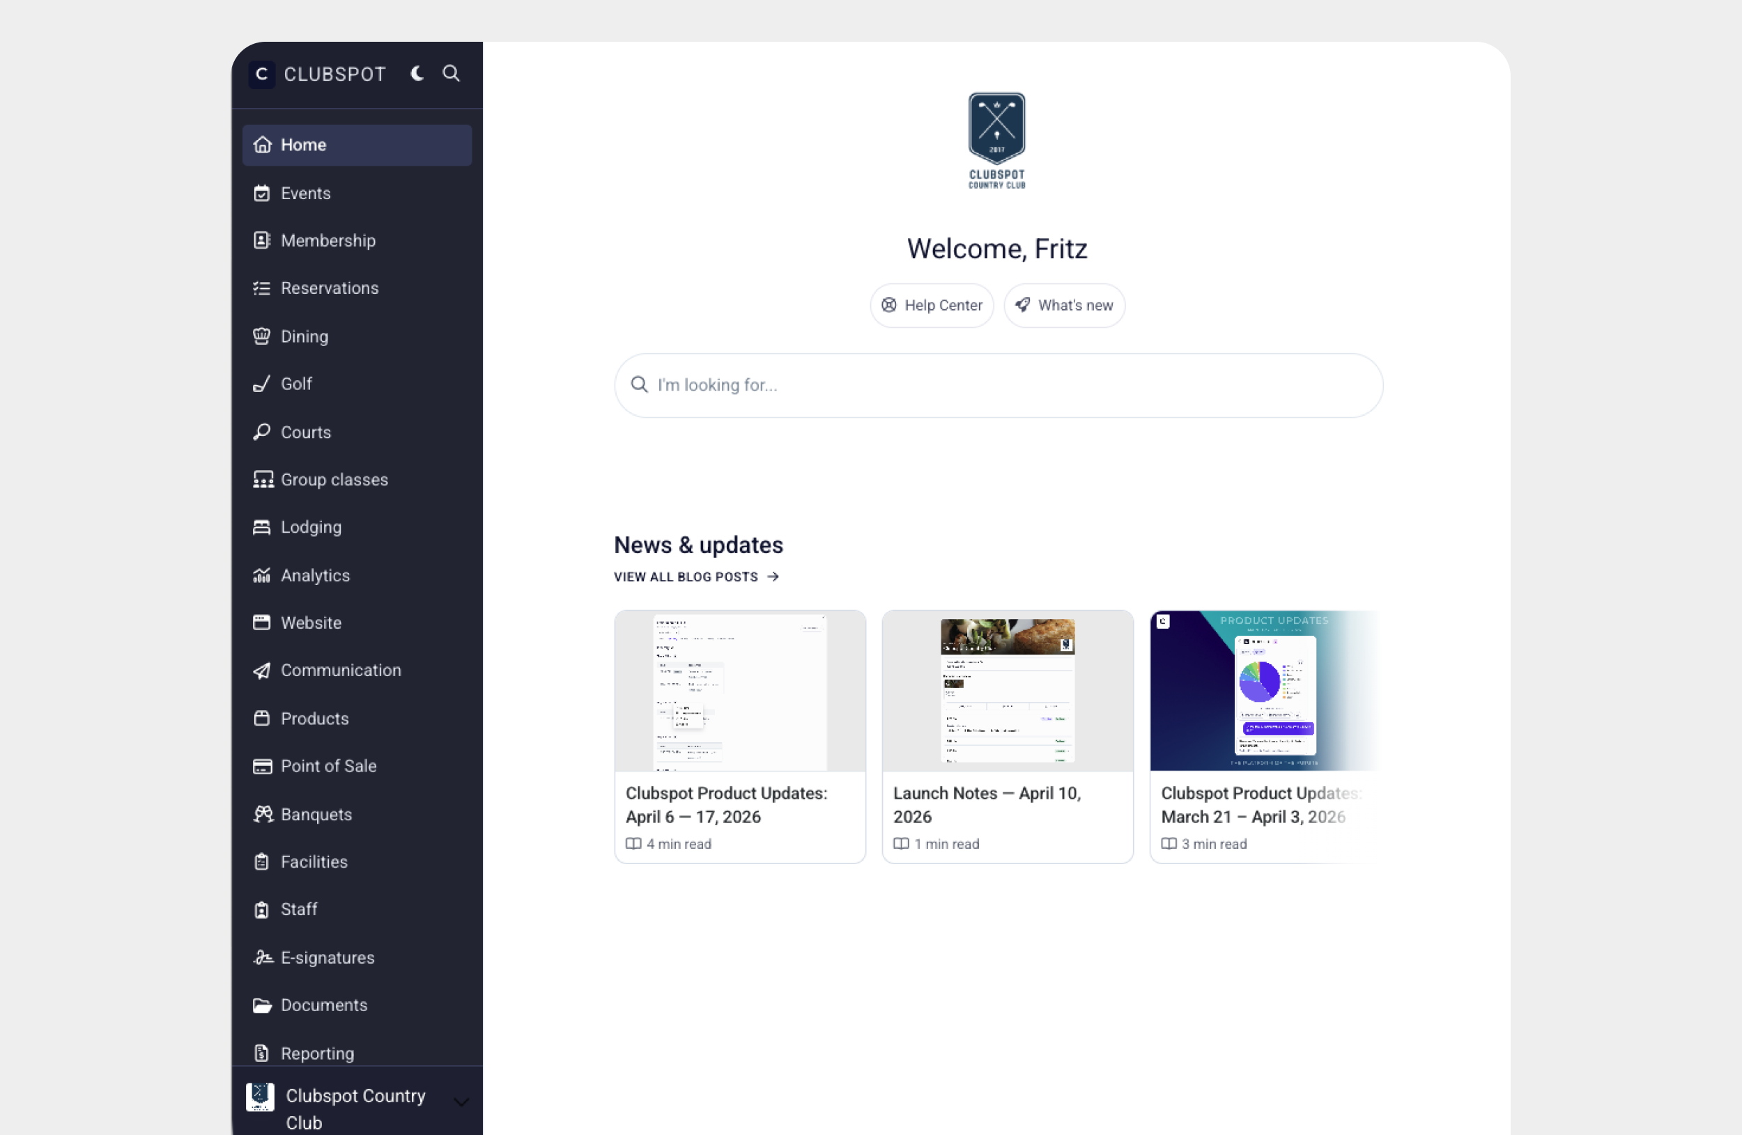Toggle dark mode with the moon icon
Viewport: 1742px width, 1135px height.
pos(417,73)
